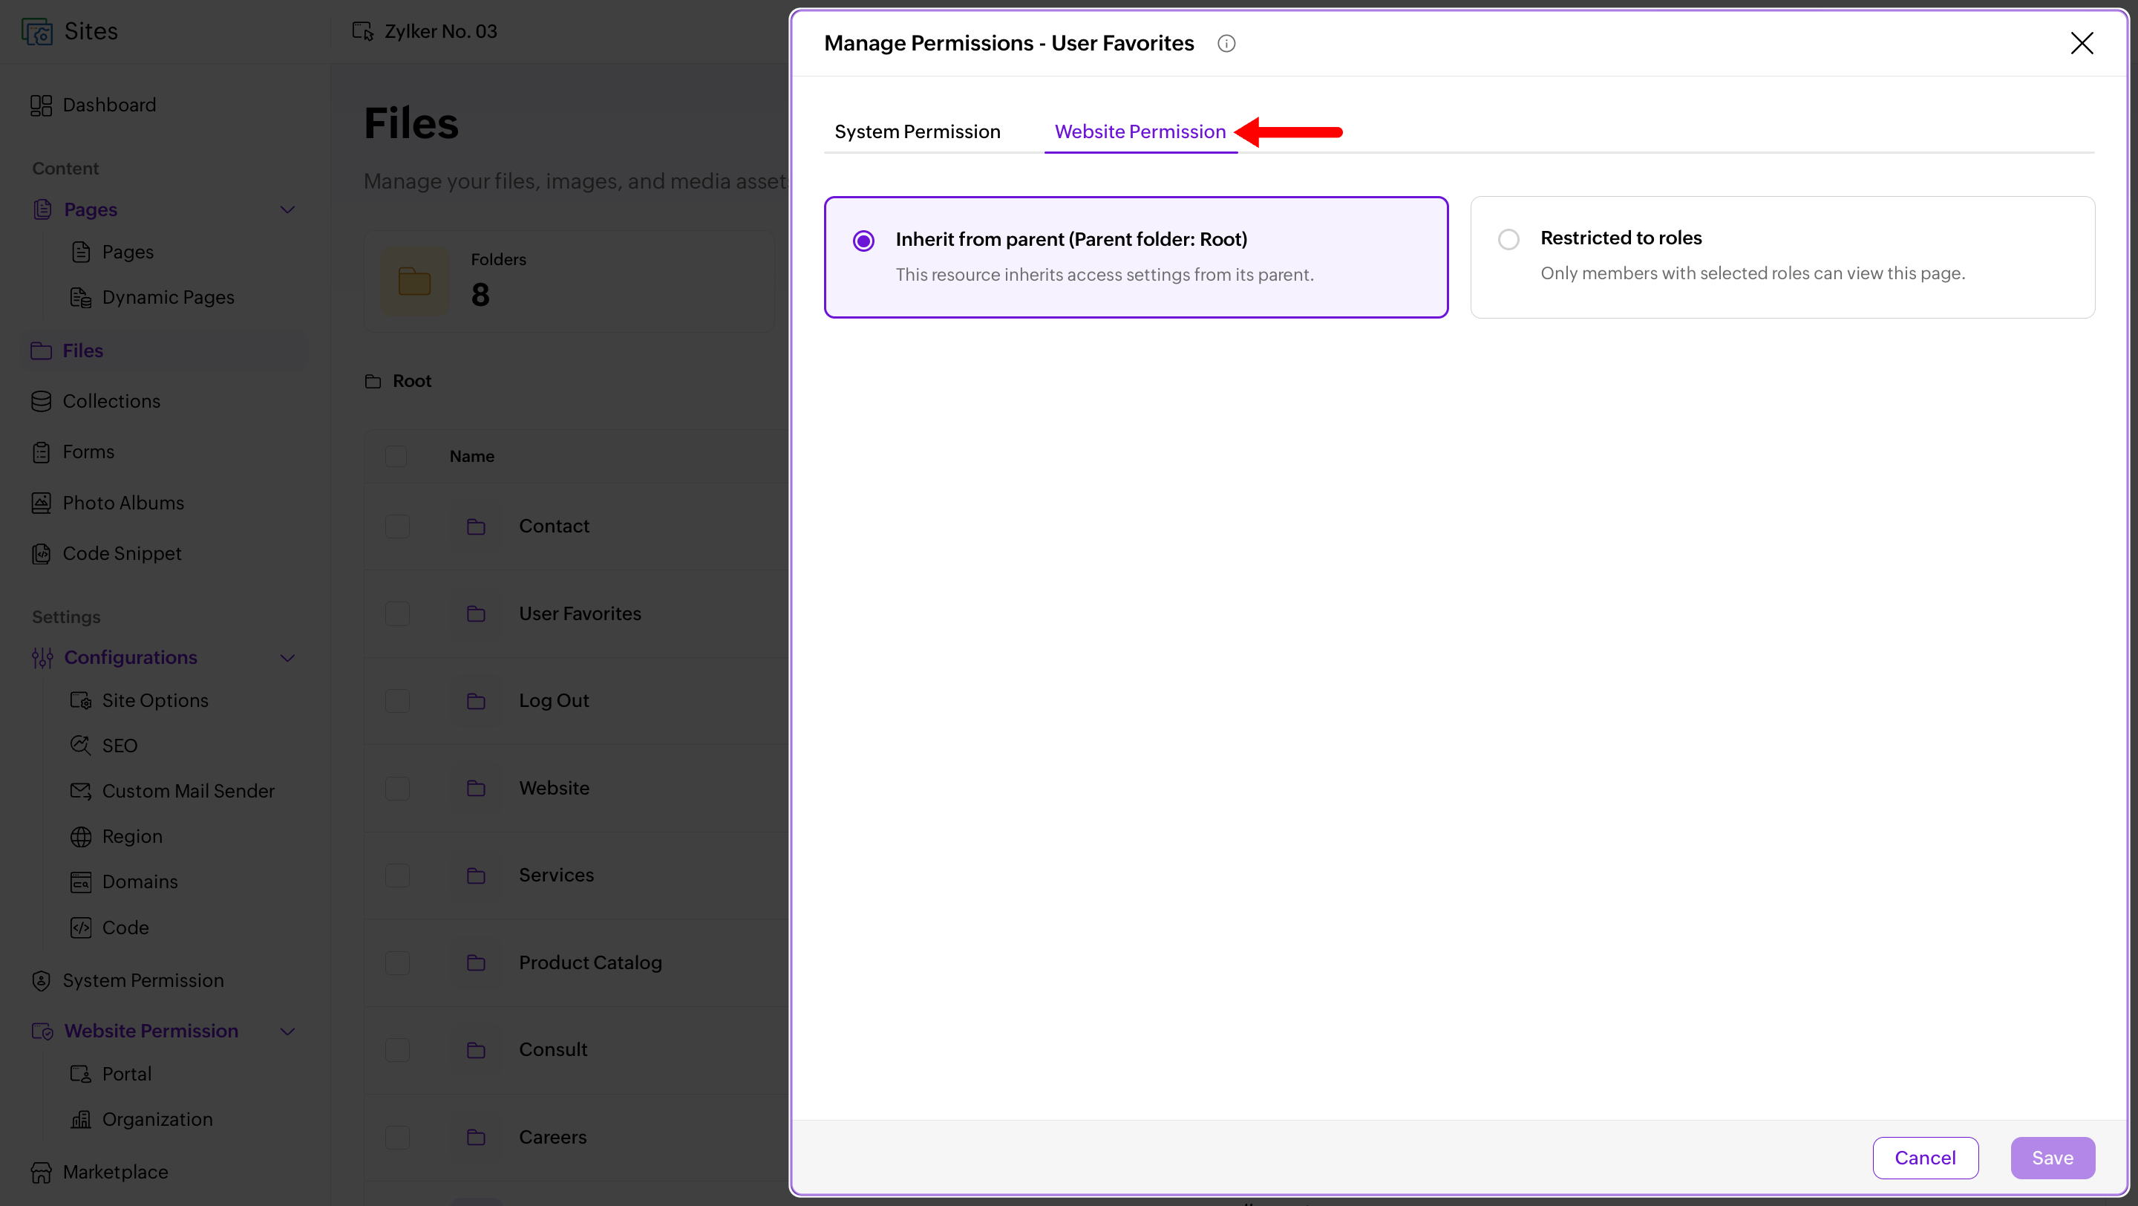This screenshot has width=2138, height=1206.
Task: Check the User Favorites folder checkbox
Action: coord(398,613)
